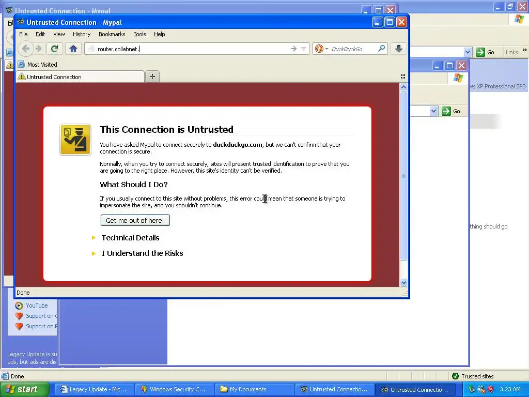Image resolution: width=529 pixels, height=397 pixels.
Task: Reload the page with the refresh icon
Action: pos(54,49)
